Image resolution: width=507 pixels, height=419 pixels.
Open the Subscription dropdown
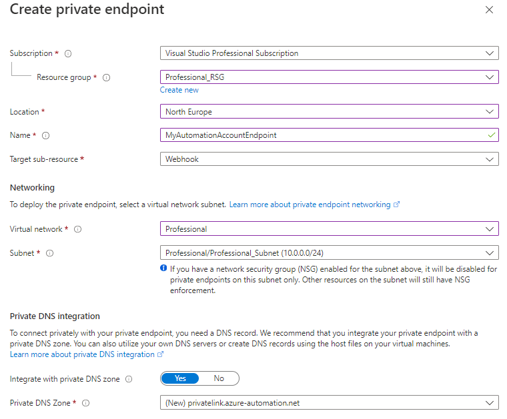click(329, 53)
